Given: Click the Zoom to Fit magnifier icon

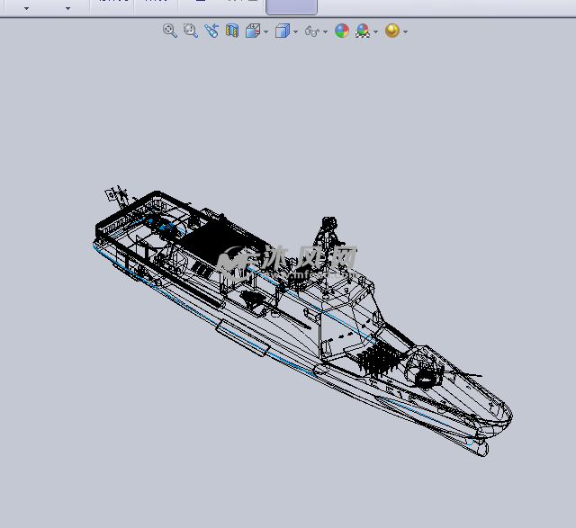Looking at the screenshot, I should [169, 31].
